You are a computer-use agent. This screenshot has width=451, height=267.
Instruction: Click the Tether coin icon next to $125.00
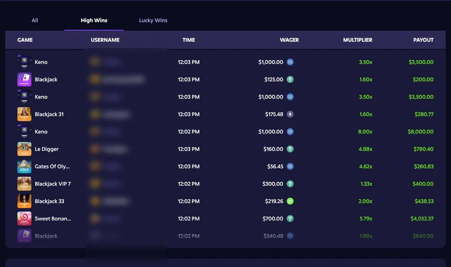(290, 80)
